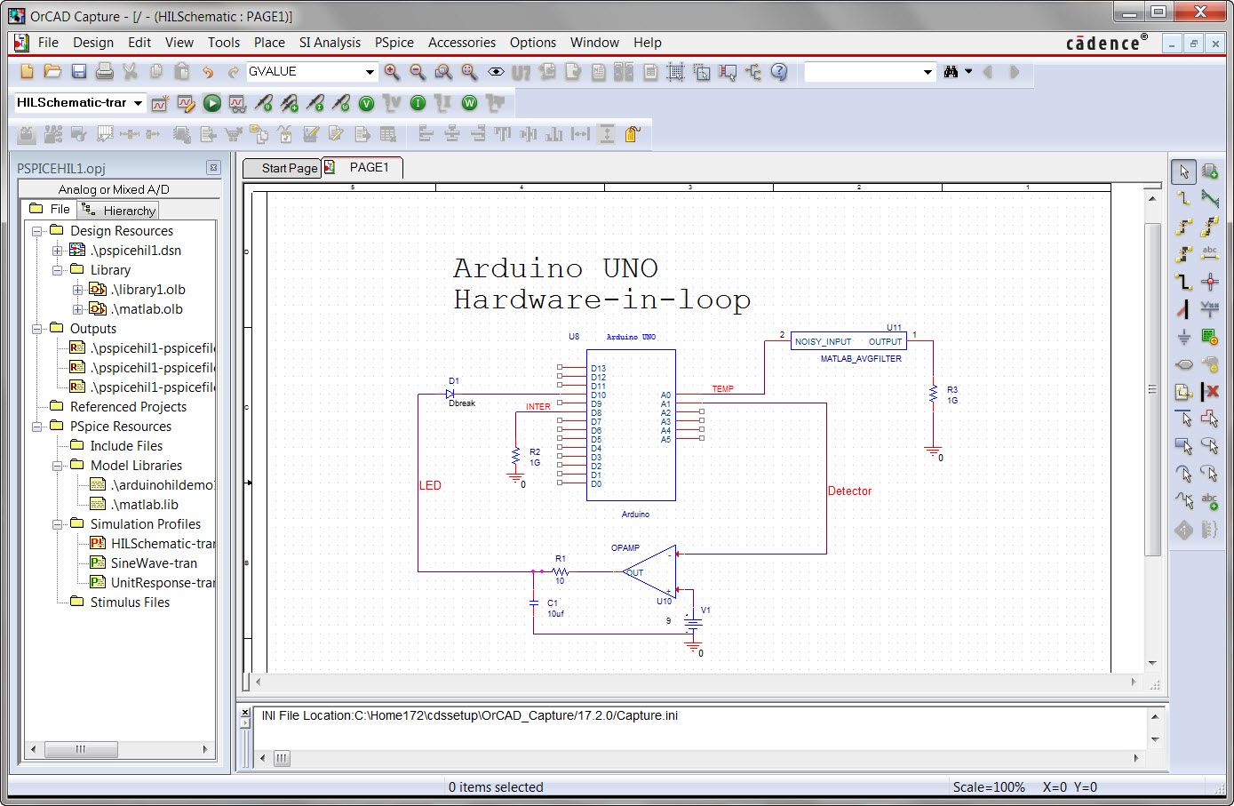Create a new document via toolbar icon
Screen dimensions: 1234x806
click(x=27, y=72)
